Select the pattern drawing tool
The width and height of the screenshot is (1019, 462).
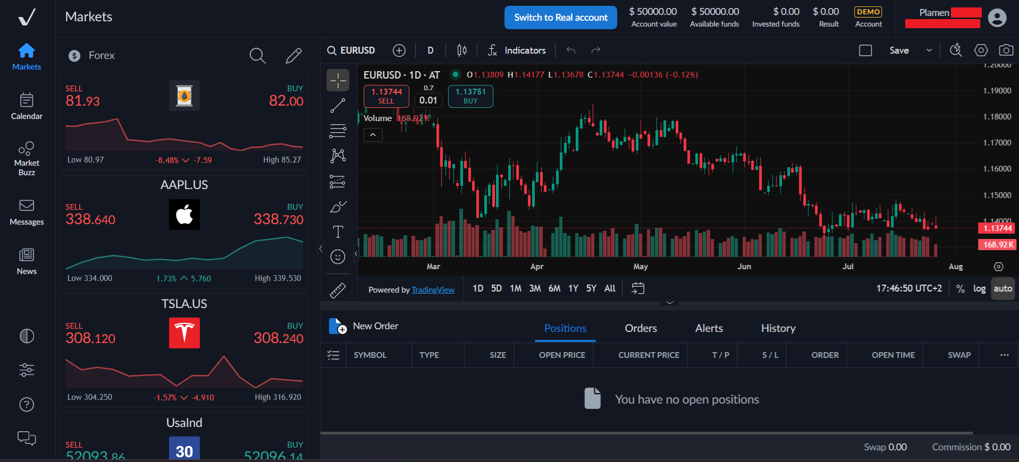coord(338,156)
